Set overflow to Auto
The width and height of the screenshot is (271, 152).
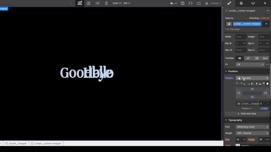(x=265, y=58)
